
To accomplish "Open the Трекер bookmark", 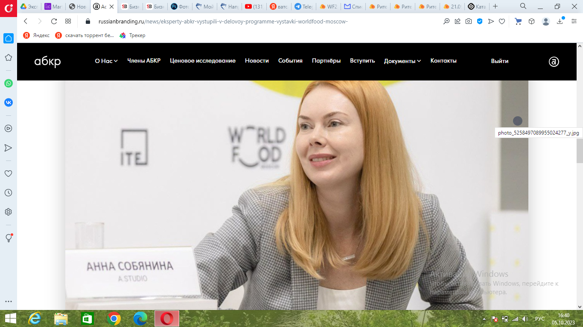I will tap(133, 35).
